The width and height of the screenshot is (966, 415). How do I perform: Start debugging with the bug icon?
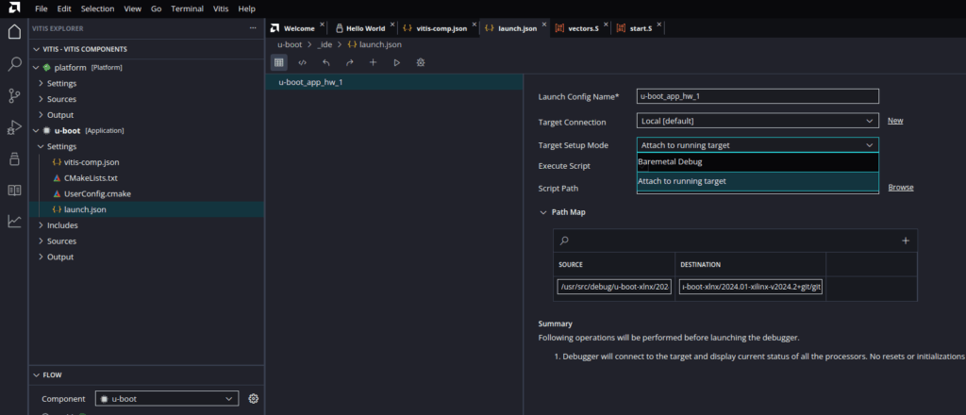[x=420, y=62]
